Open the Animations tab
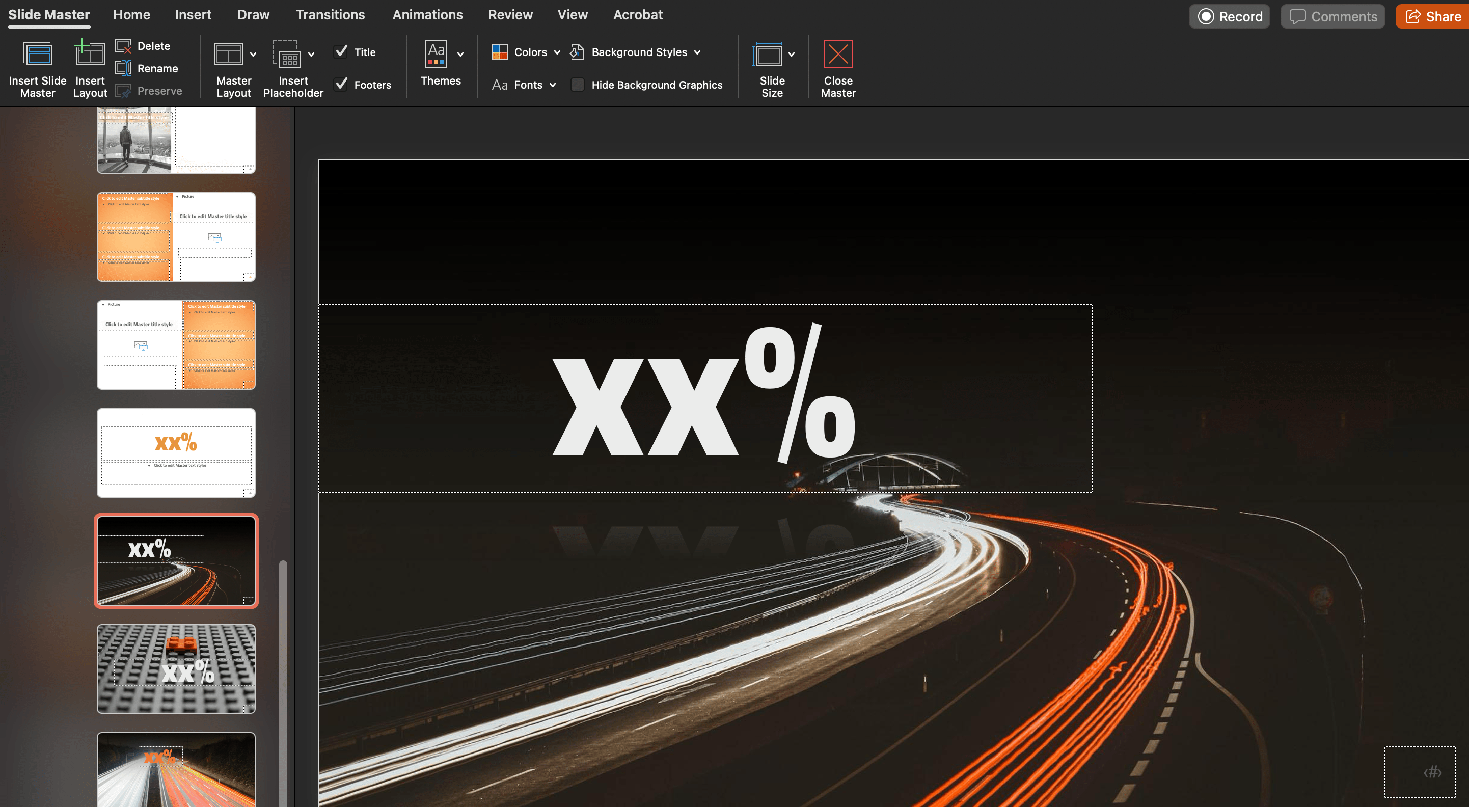This screenshot has width=1469, height=807. pyautogui.click(x=427, y=15)
